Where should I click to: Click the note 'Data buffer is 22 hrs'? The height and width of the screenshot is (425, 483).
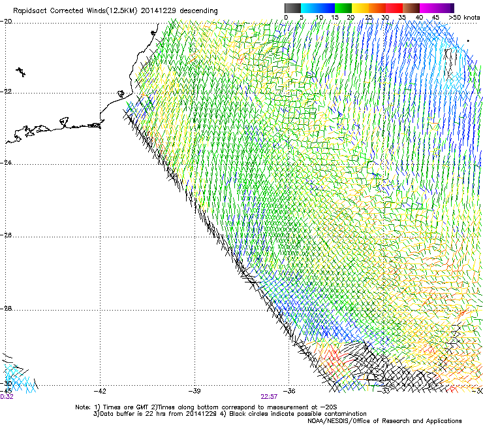point(132,414)
